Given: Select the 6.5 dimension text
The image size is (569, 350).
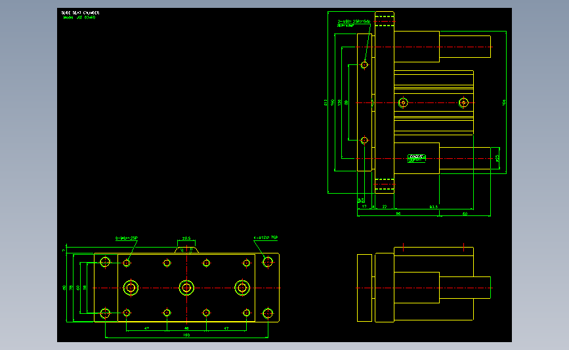Looking at the screenshot, I should click(361, 200).
